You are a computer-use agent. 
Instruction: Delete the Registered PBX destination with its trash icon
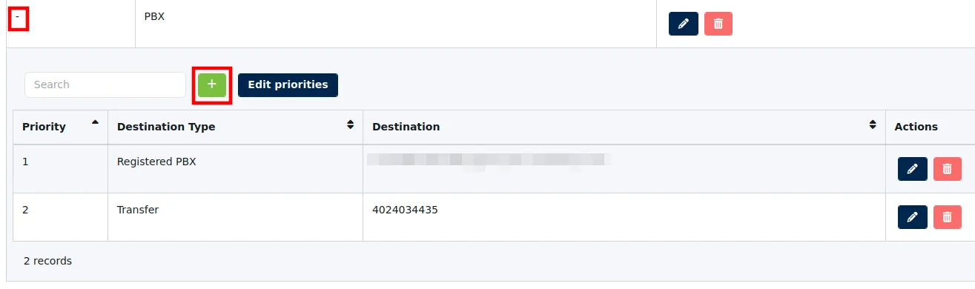947,169
